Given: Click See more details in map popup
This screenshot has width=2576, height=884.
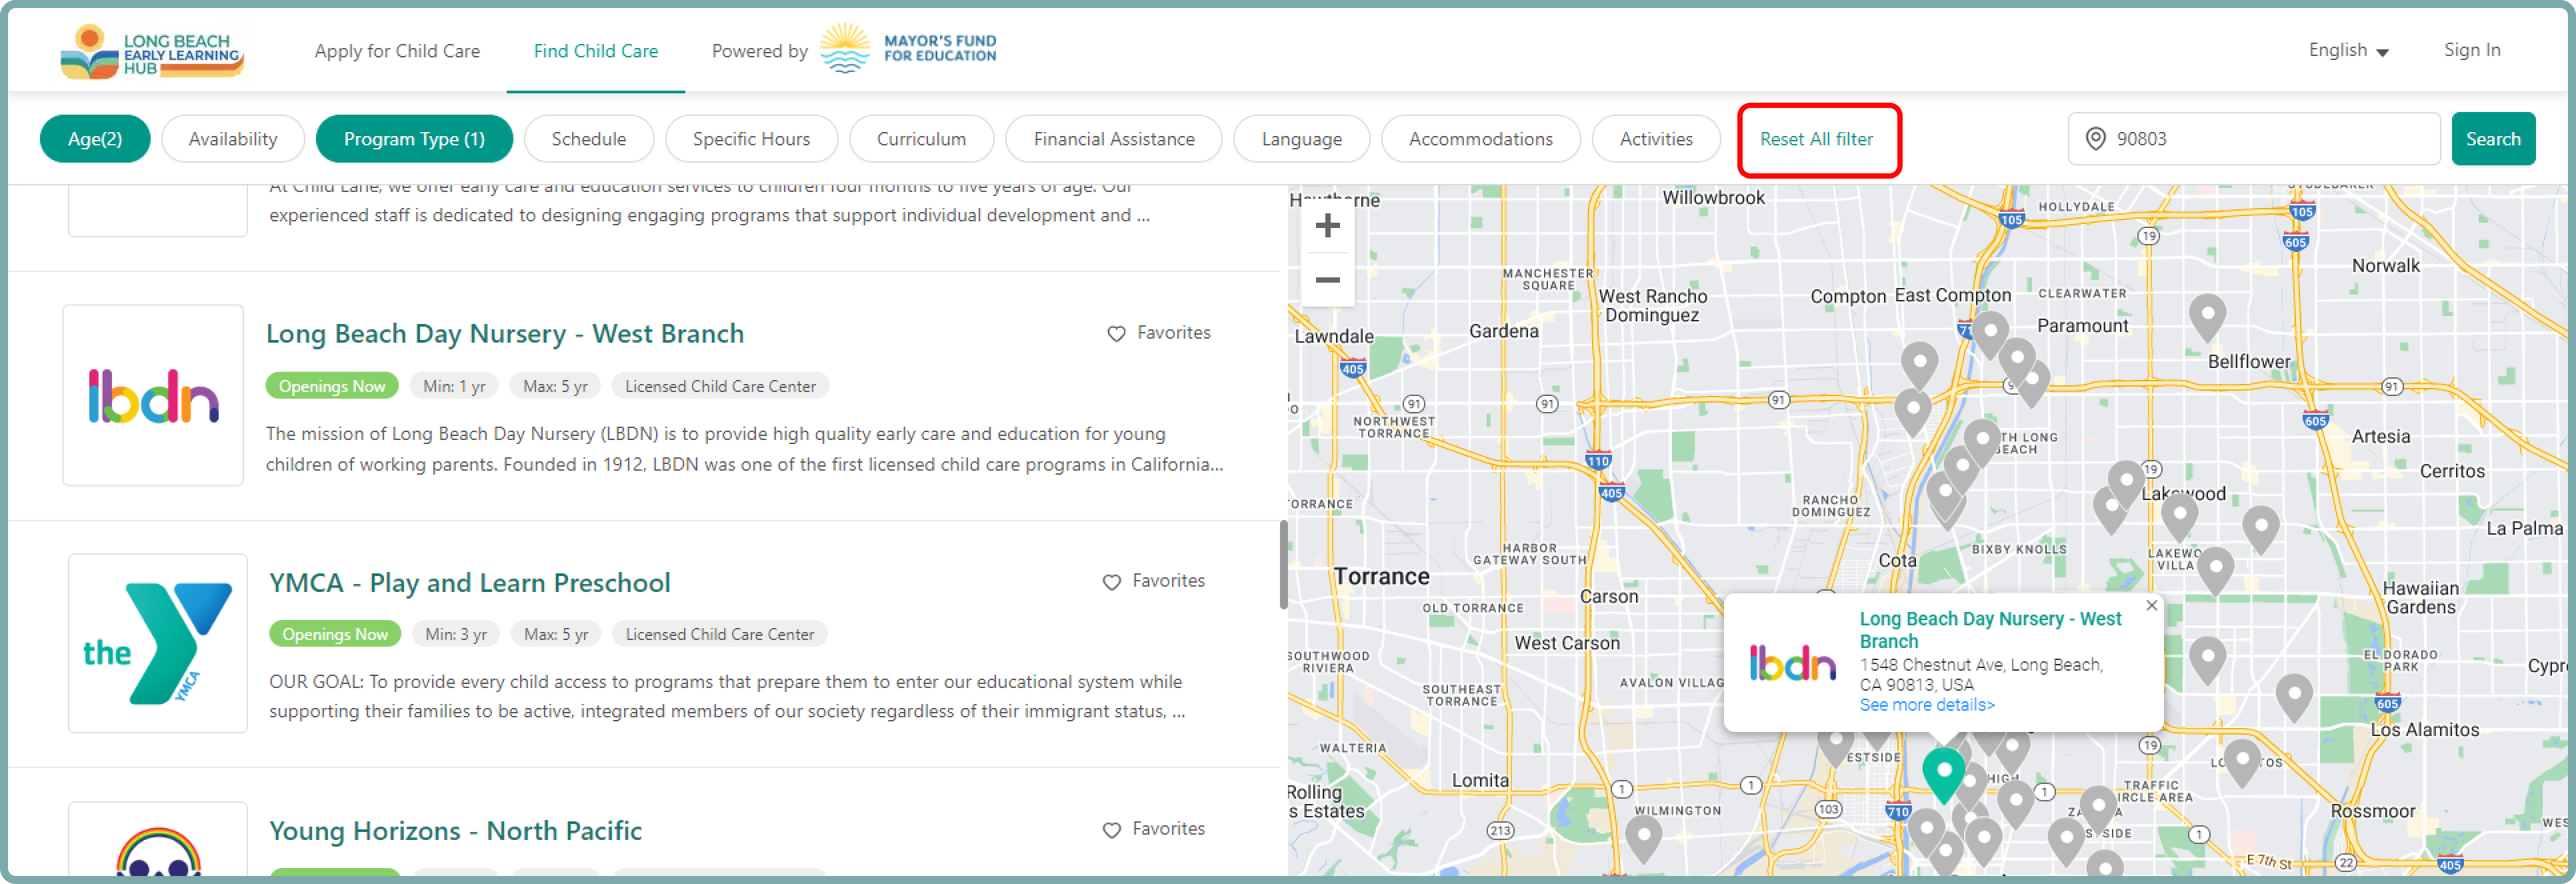Looking at the screenshot, I should 1926,705.
